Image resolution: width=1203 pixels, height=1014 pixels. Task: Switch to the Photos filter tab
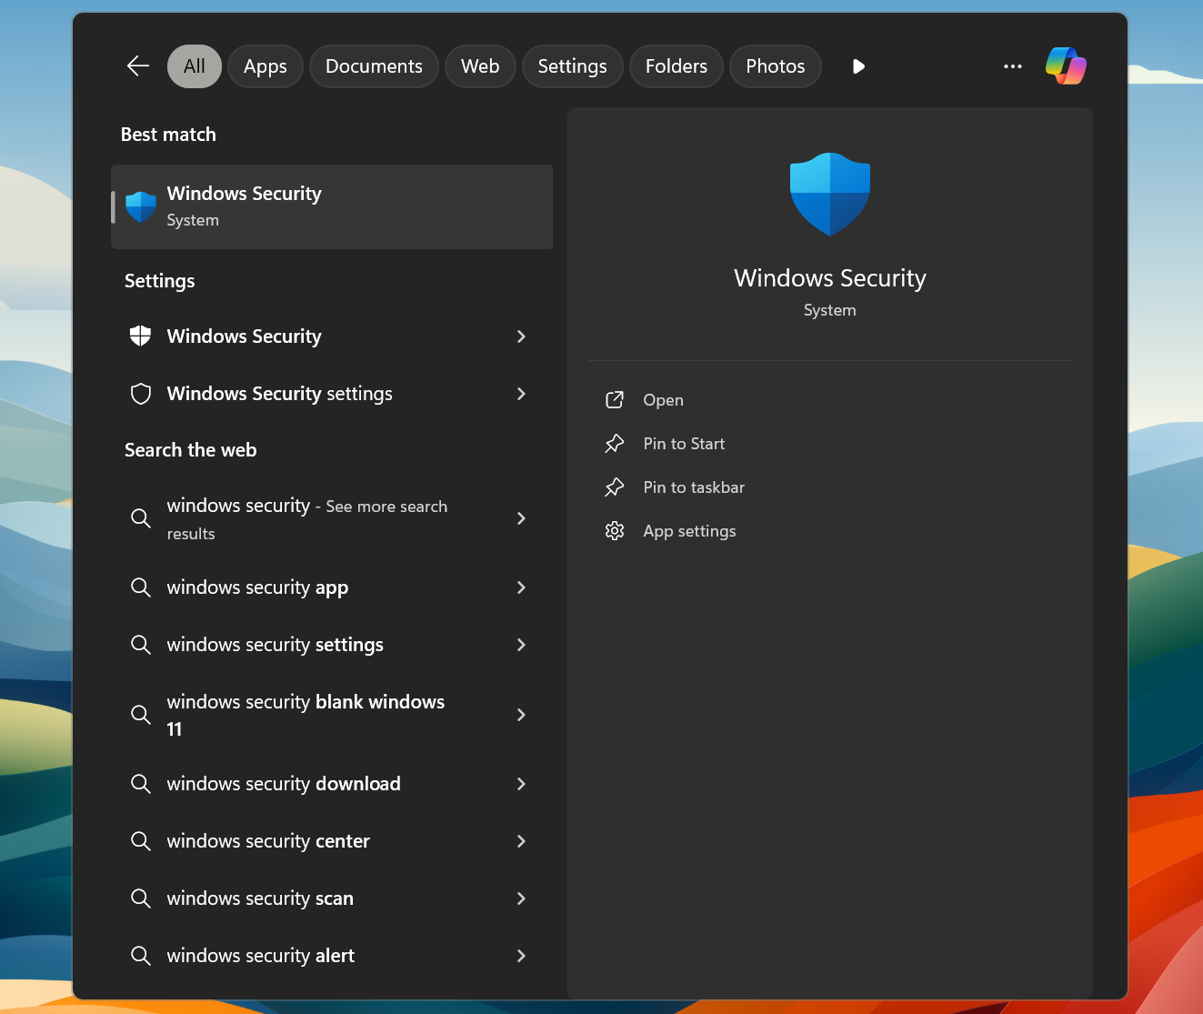click(776, 66)
